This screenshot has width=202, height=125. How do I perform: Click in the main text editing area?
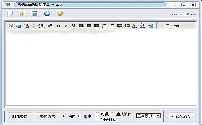pyautogui.click(x=101, y=68)
